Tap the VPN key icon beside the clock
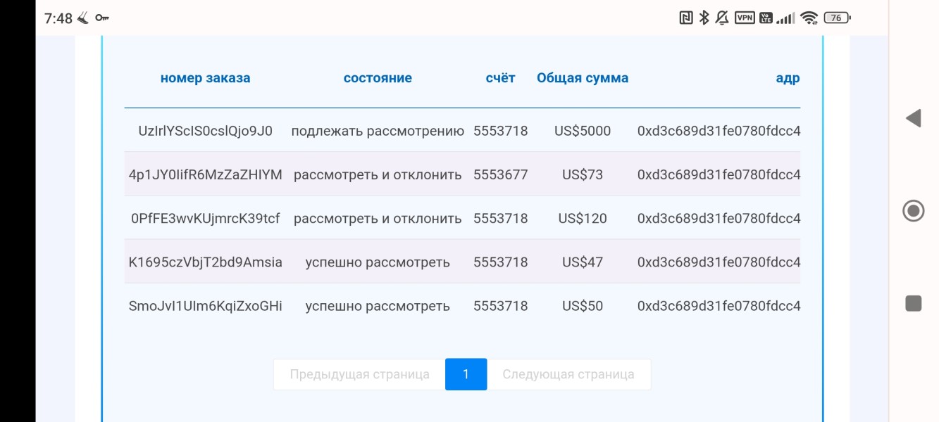 (x=102, y=18)
